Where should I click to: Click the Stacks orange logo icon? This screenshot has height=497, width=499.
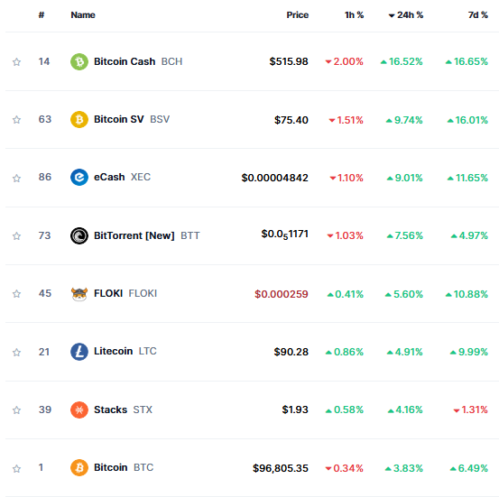pos(79,410)
